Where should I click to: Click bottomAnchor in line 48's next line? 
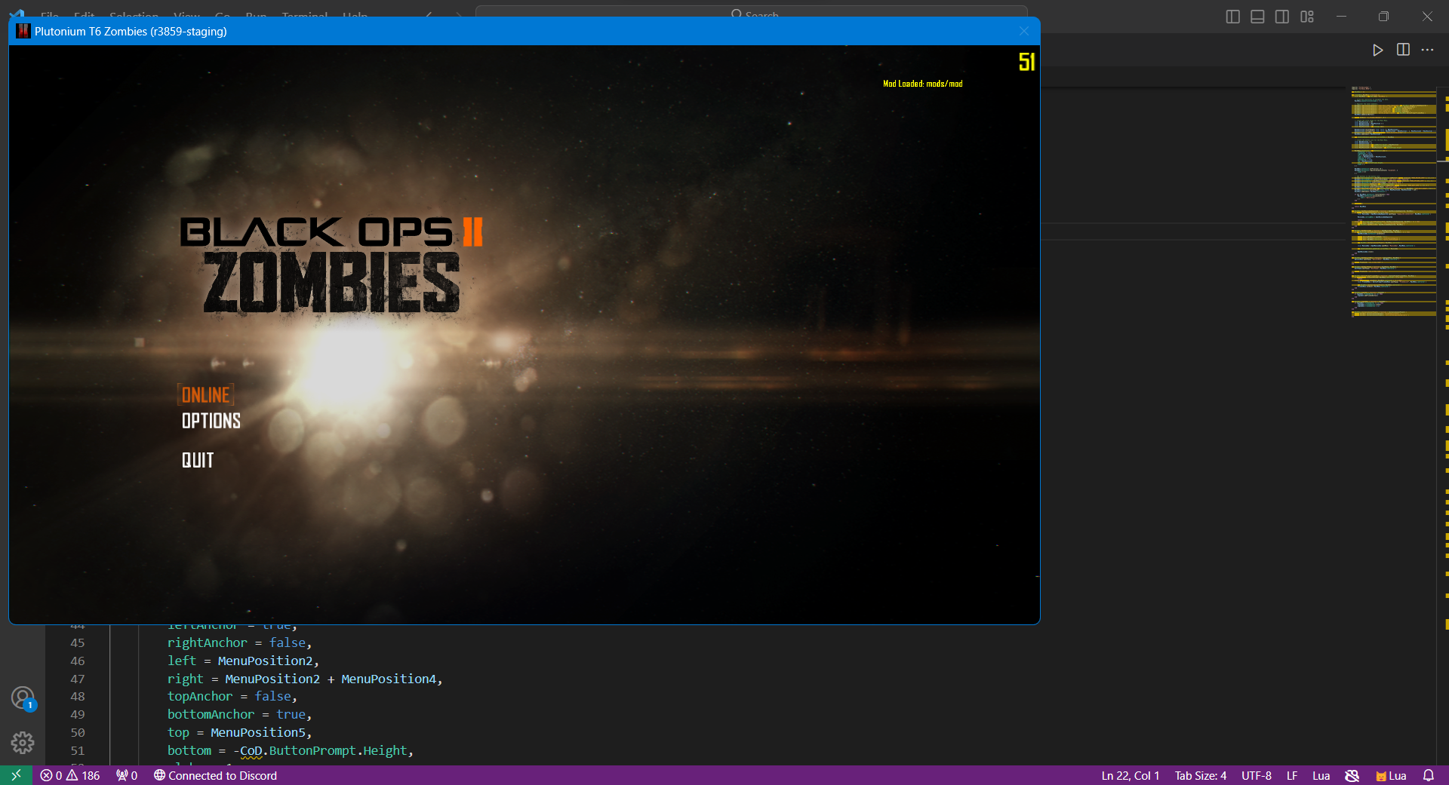[211, 714]
